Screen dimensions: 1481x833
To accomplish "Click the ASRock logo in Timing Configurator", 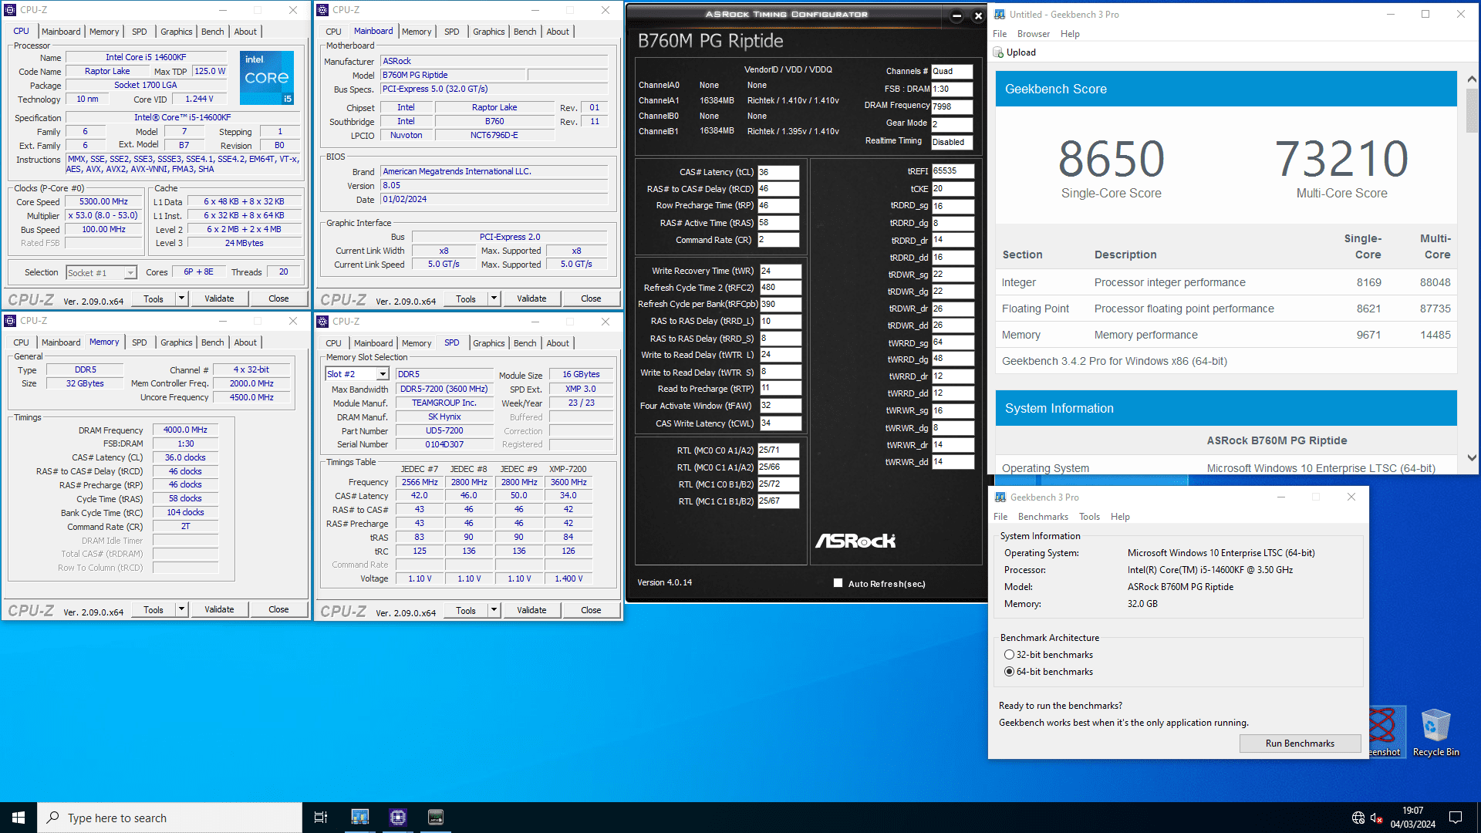I will click(855, 541).
